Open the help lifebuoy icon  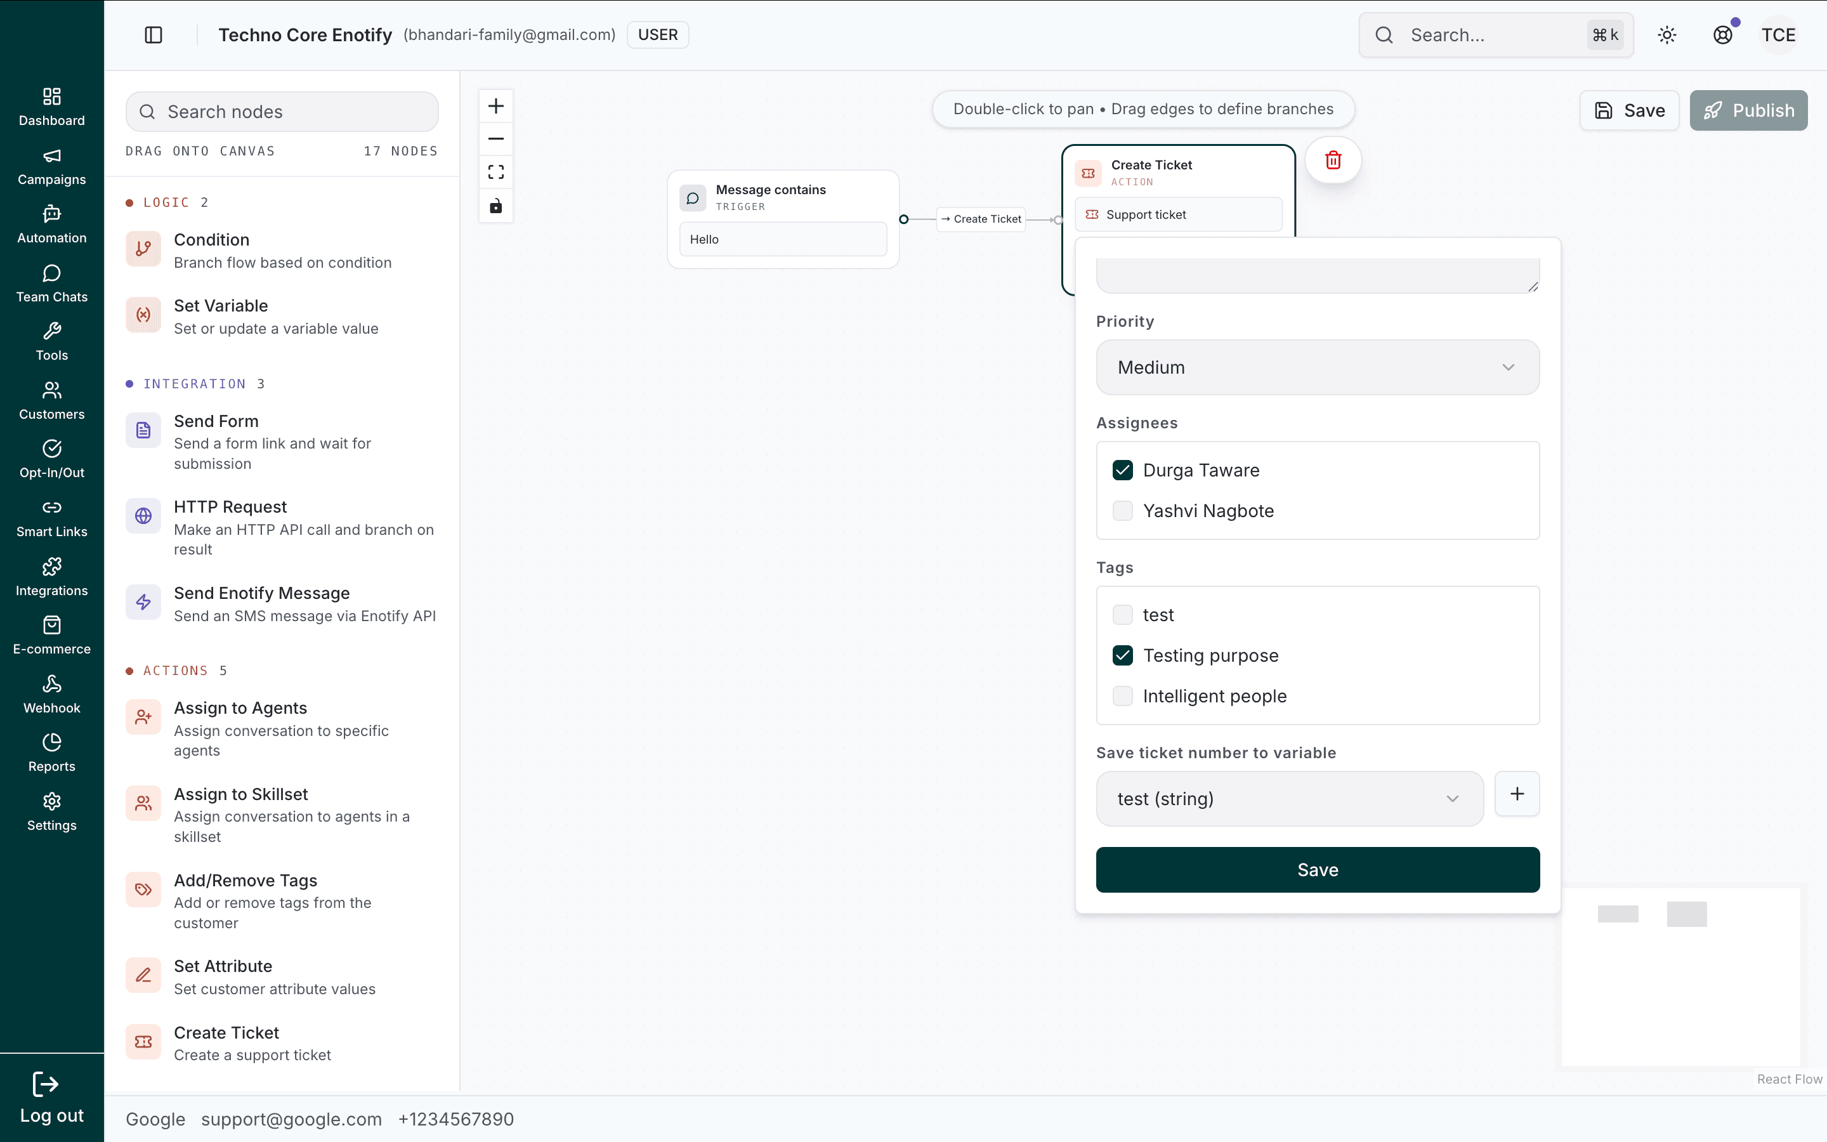coord(1723,35)
